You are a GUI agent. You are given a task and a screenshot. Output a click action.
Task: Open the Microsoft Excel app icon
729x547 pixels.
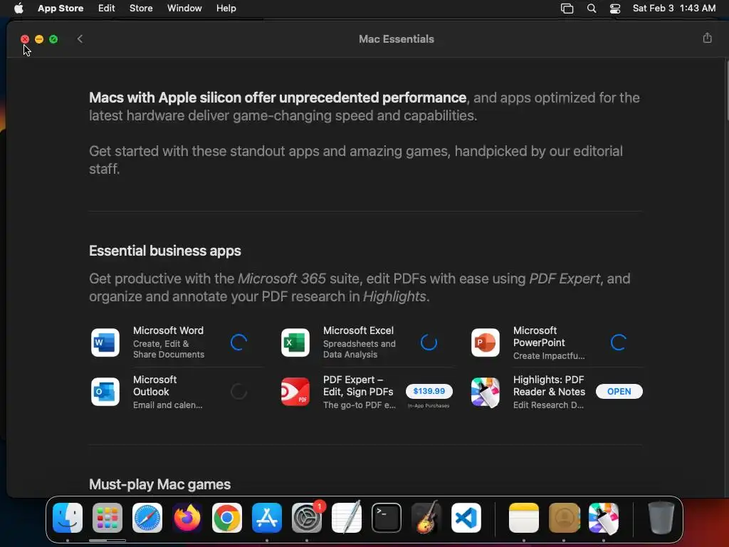tap(295, 343)
